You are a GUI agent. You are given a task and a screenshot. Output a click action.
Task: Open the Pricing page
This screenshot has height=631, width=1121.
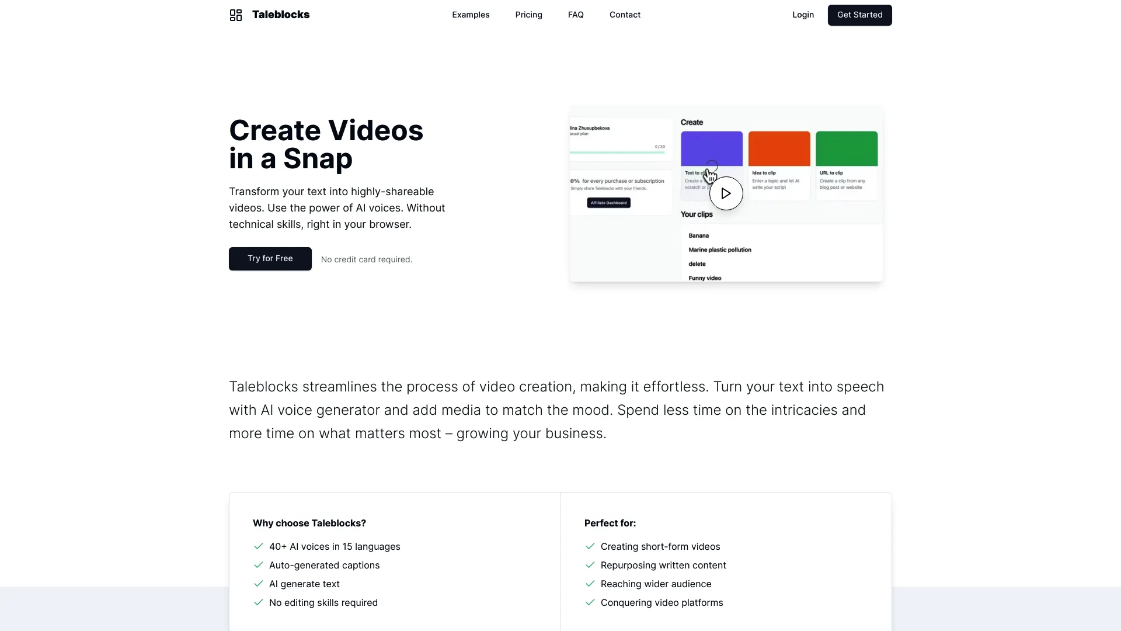click(528, 15)
